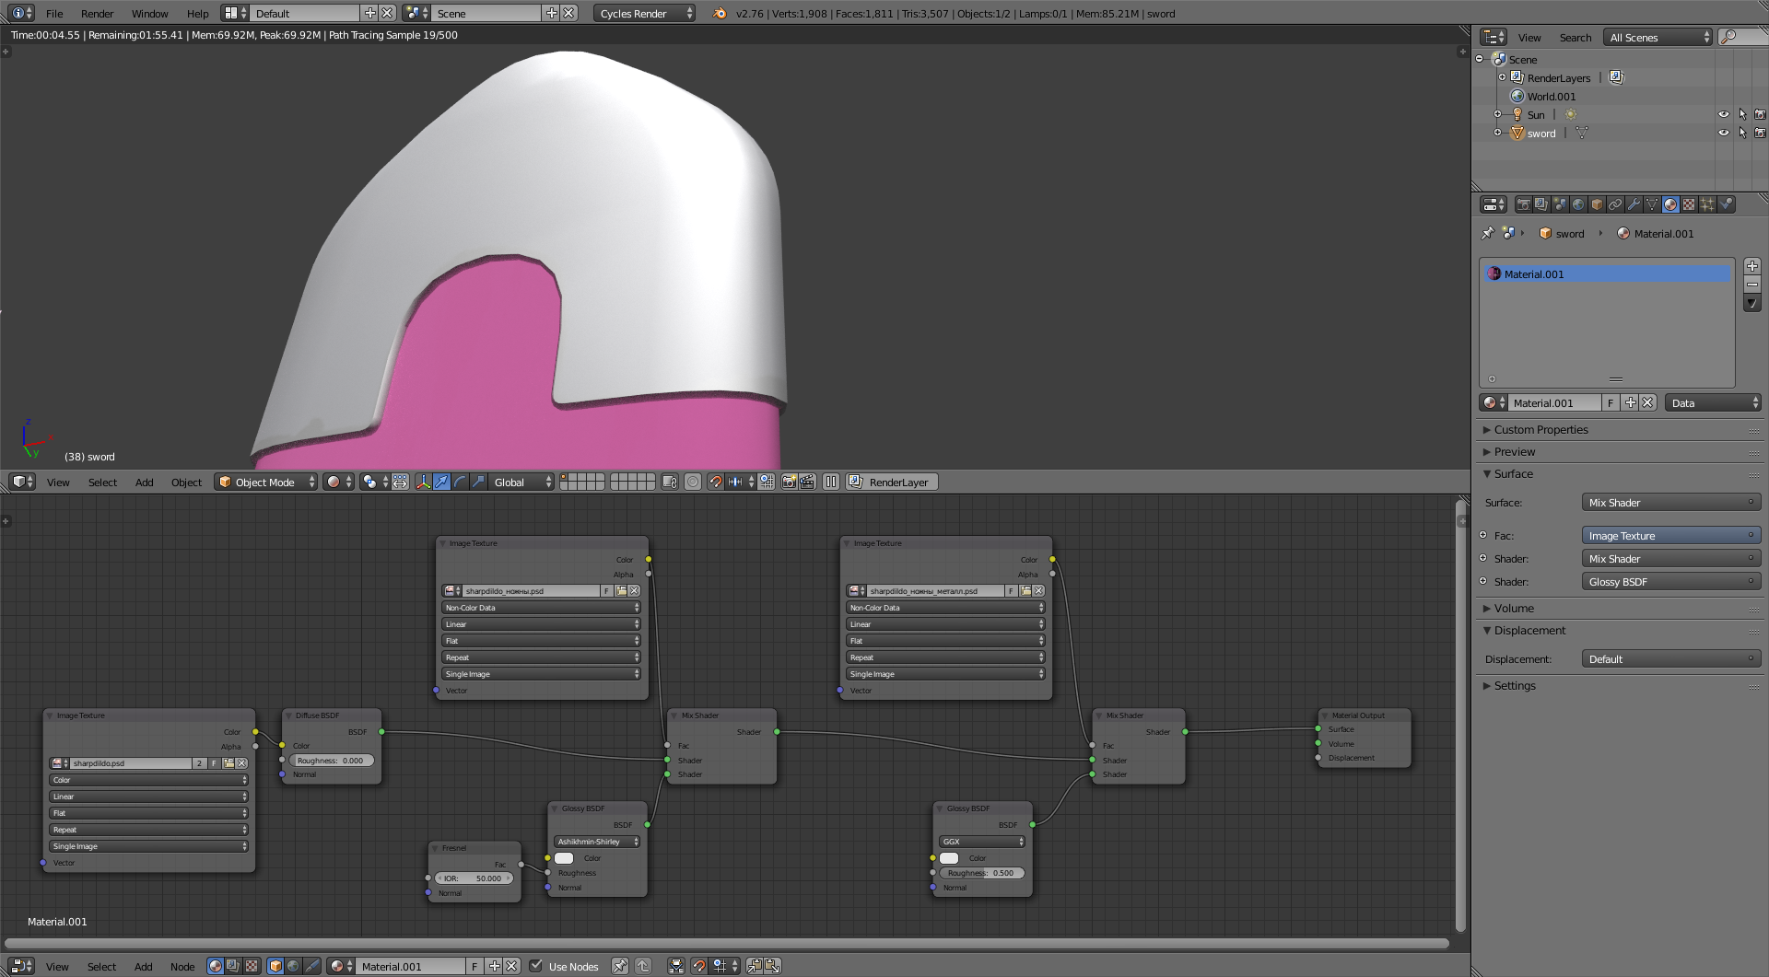The image size is (1769, 977).
Task: Expand the Settings panel
Action: click(1515, 686)
